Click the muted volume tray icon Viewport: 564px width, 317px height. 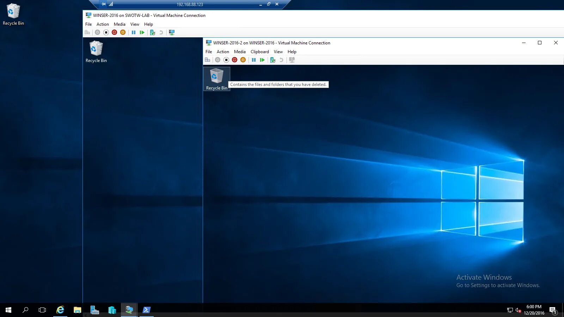(518, 310)
